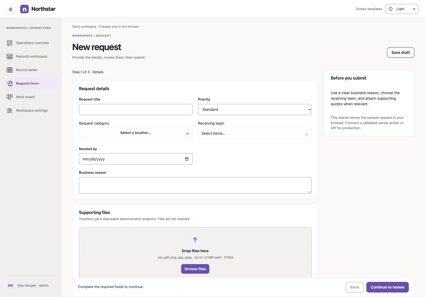
Task: Open the Light theme dropdown
Action: click(x=402, y=9)
